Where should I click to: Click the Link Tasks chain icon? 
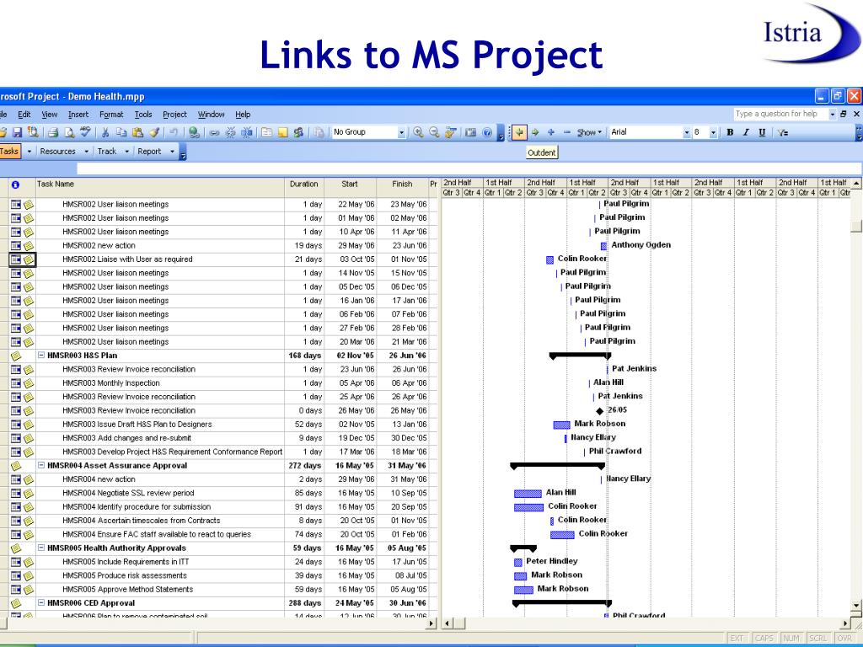coord(215,132)
